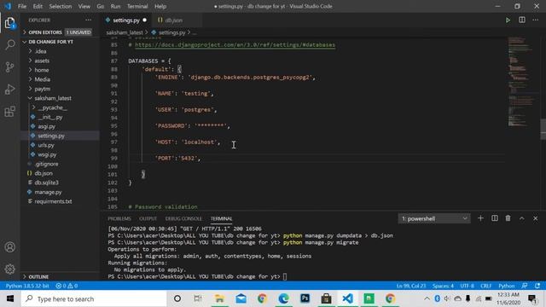This screenshot has height=307, width=546.
Task: Open File Explorer from taskbar
Action: click(219, 298)
